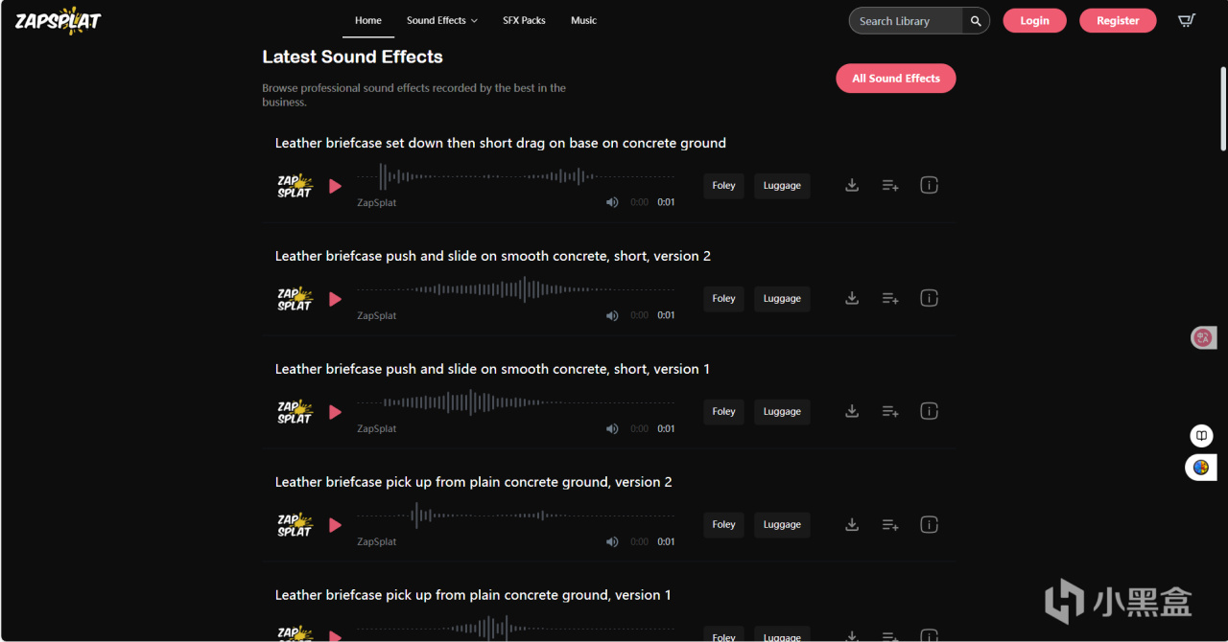Viewport: 1228px width, 642px height.
Task: Toggle volume speaker on slide version 2 track
Action: [x=612, y=315]
